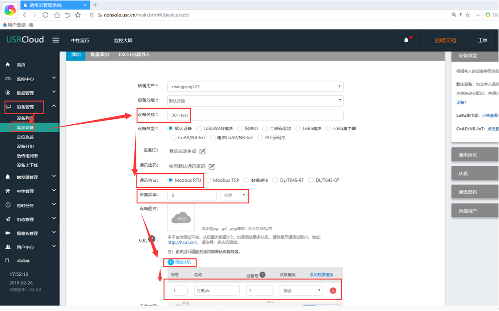Open the 所属用户 zhangpeng123 dropdown
Image resolution: width=499 pixels, height=311 pixels.
pyautogui.click(x=255, y=87)
